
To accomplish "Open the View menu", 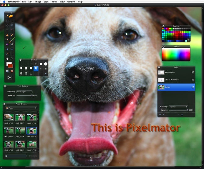I will (62, 2).
